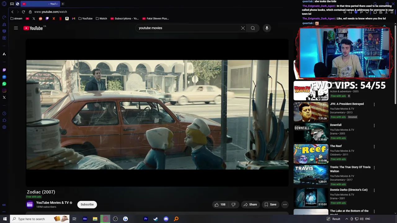This screenshot has width=397, height=223.
Task: Expand the system tray hidden icons chevron
Action: pyautogui.click(x=347, y=219)
